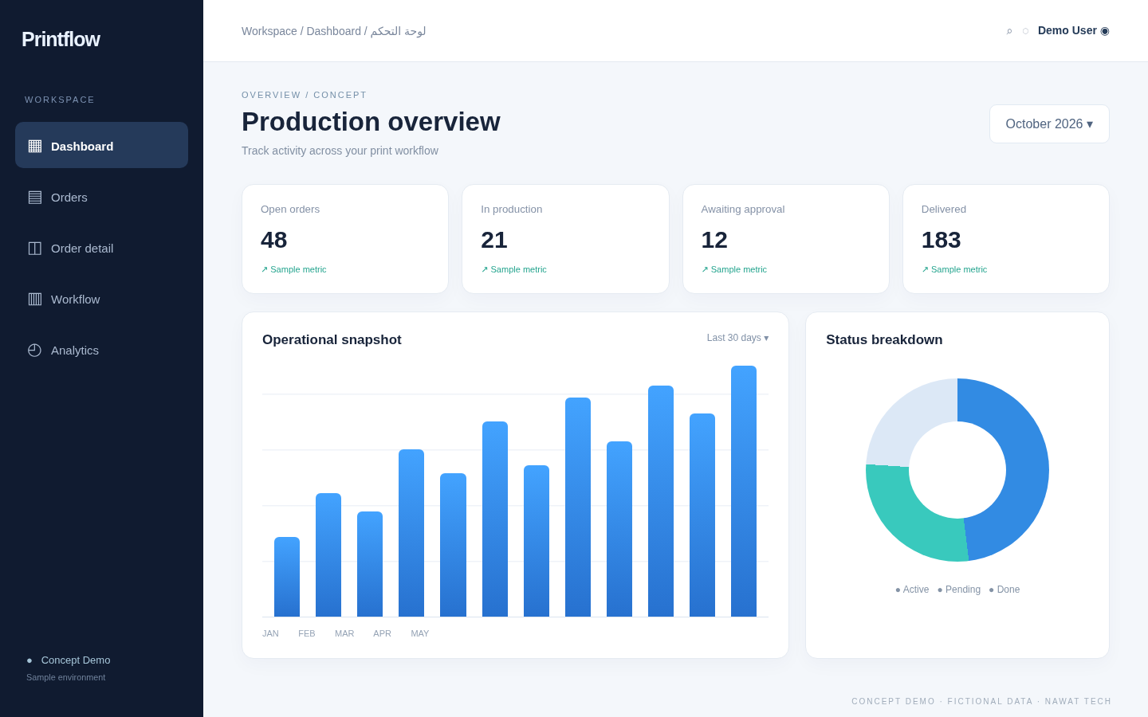Expand the Last 30 days range dropdown

737,338
